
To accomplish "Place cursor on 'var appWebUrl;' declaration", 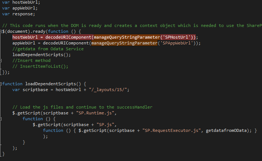I will click(20, 8).
